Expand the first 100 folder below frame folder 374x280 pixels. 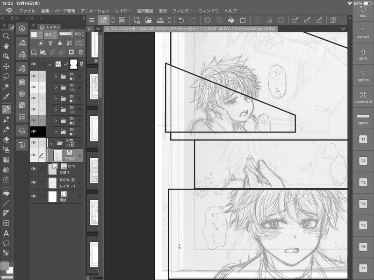[x=56, y=77]
